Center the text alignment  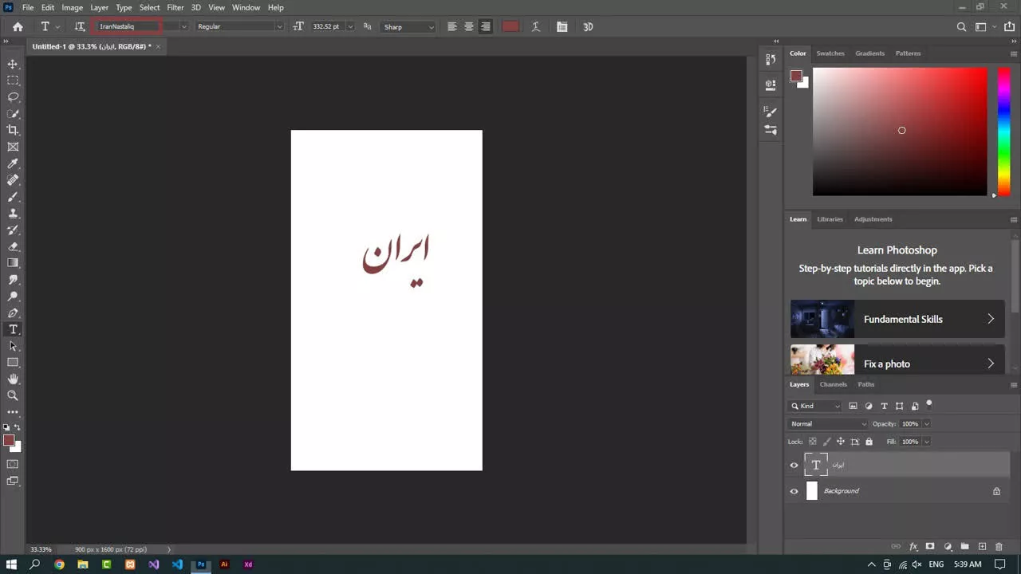coord(468,26)
